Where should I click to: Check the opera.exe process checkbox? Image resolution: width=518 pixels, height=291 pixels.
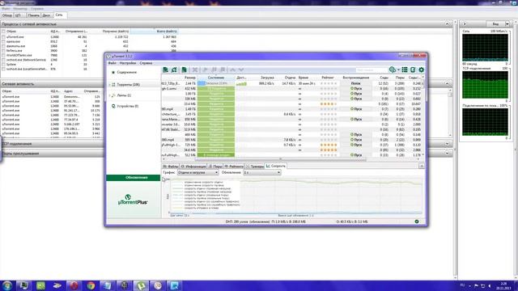click(3, 41)
